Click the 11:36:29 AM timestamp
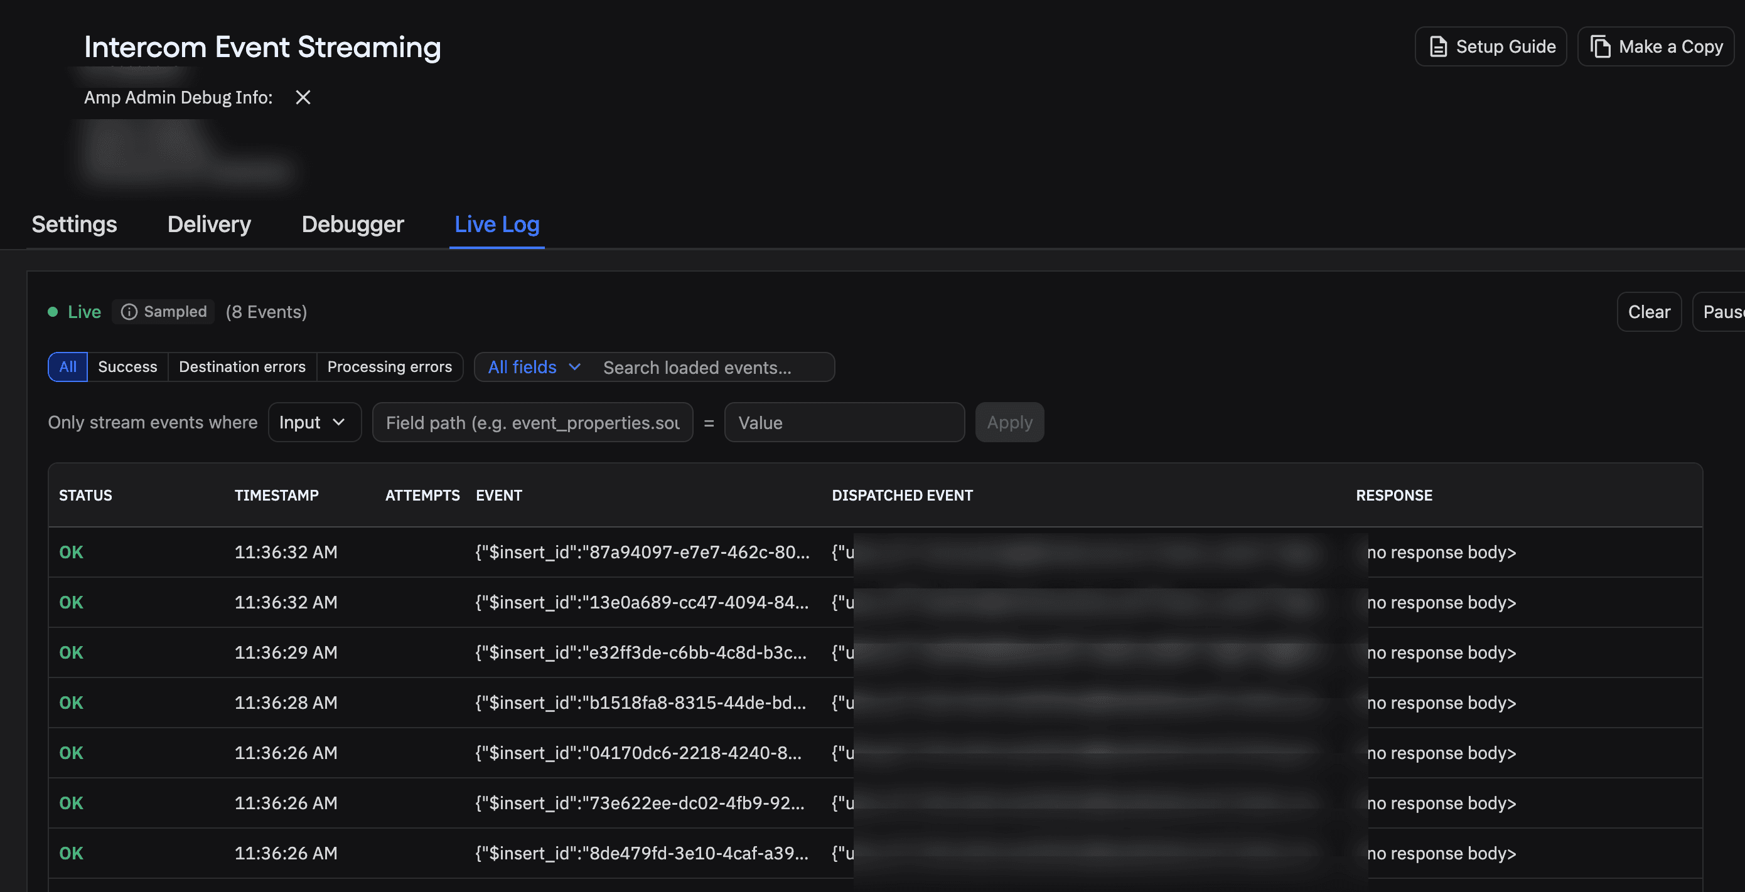The image size is (1745, 892). [286, 652]
